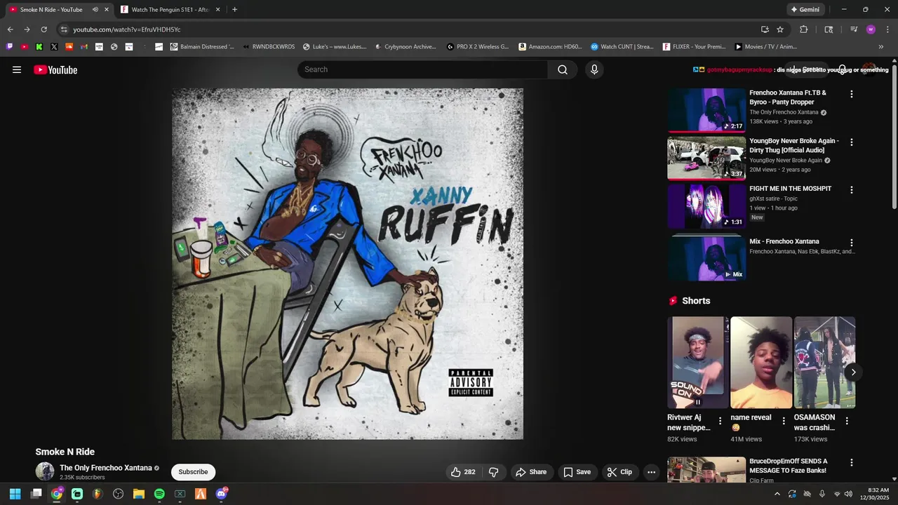Start voice search with microphone icon
898x505 pixels.
tap(594, 69)
